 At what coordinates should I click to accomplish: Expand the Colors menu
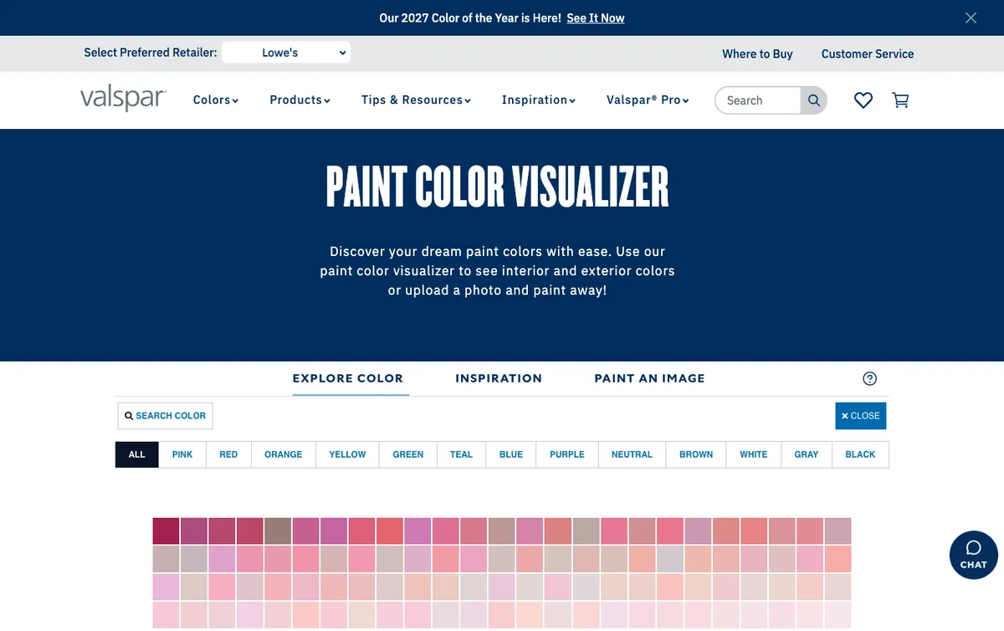click(216, 100)
